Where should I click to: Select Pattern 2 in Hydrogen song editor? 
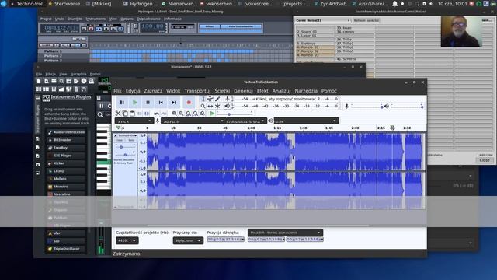53,55
